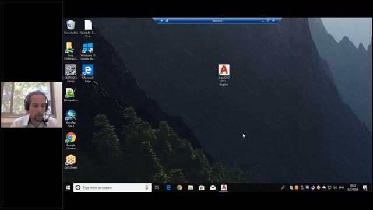Click the presenter webcam video thumbnail
Screen dimensions: 373x210
click(x=31, y=105)
